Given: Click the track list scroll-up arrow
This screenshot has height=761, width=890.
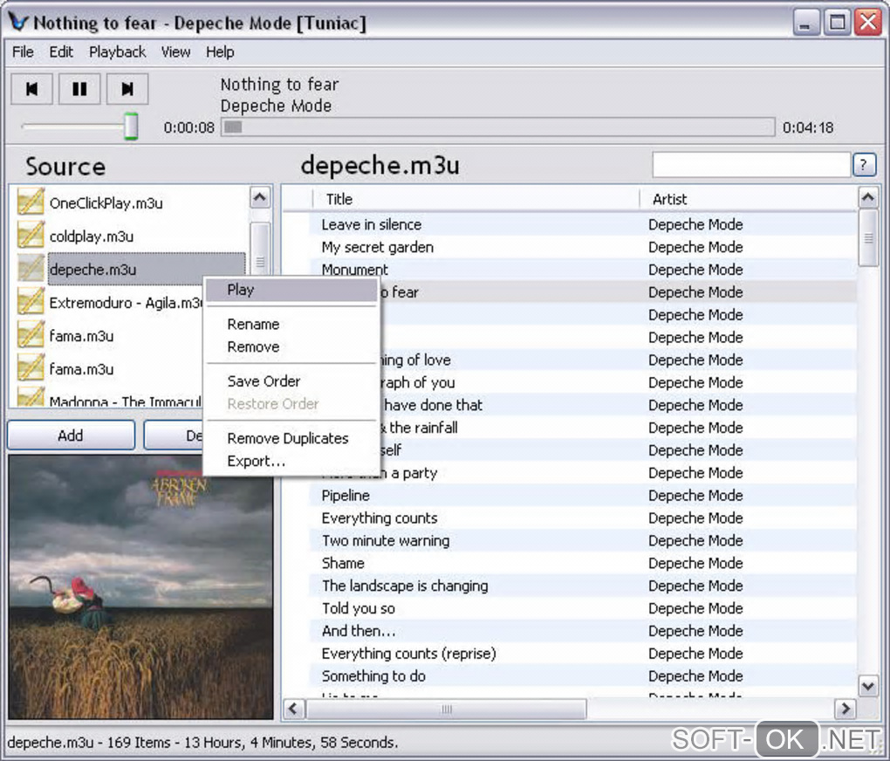Looking at the screenshot, I should [868, 197].
